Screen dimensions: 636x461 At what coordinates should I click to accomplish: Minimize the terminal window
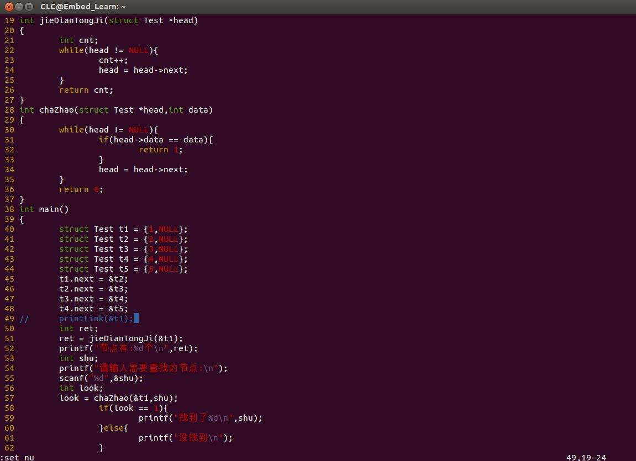click(19, 7)
